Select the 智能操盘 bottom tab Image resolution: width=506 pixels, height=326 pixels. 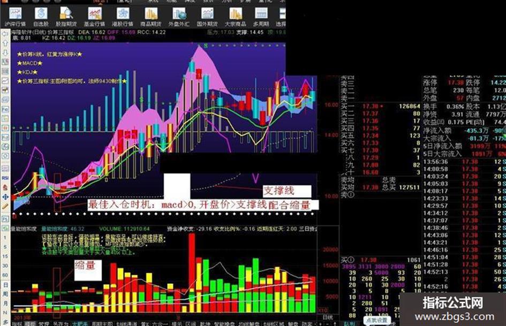[224, 323]
